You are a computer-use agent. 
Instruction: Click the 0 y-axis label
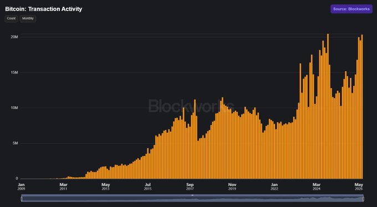click(x=17, y=178)
